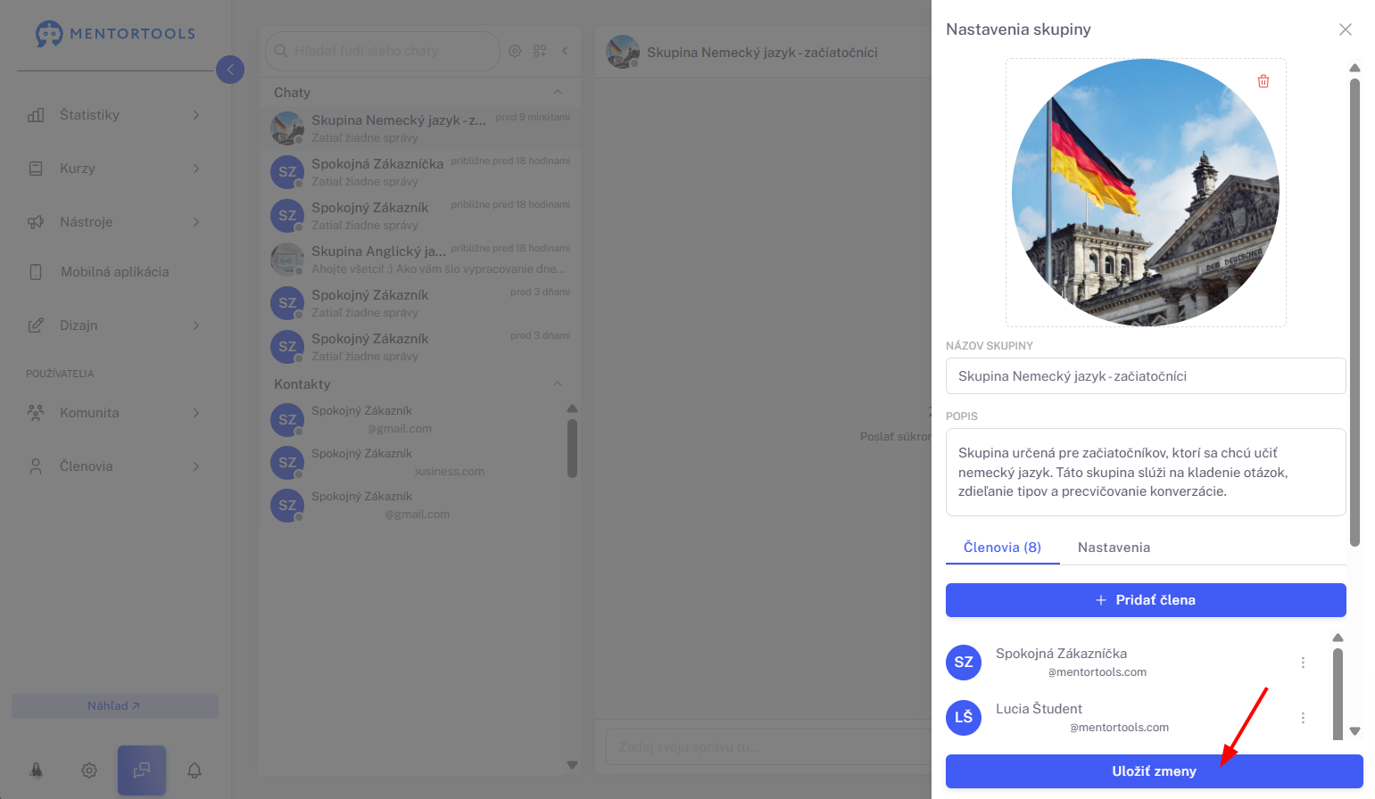Collapse the Kontakty section
The width and height of the screenshot is (1375, 799).
pos(558,383)
